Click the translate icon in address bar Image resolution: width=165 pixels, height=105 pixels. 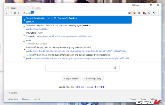pos(129,13)
